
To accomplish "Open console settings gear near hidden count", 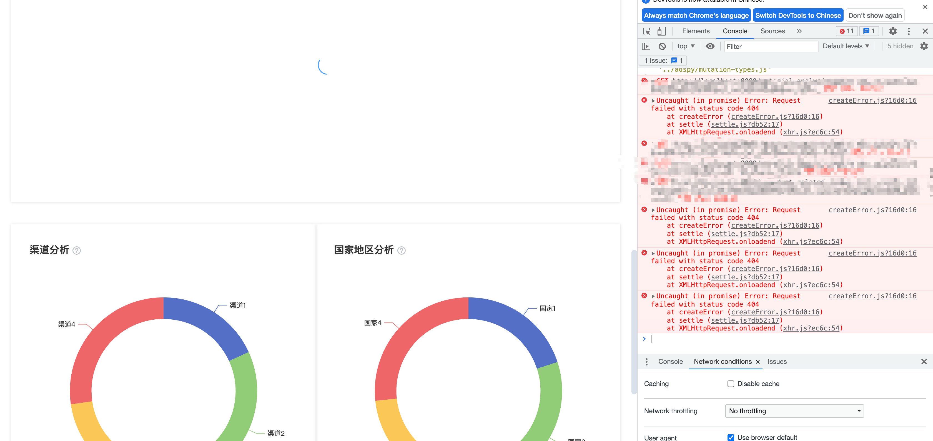I will click(x=924, y=46).
